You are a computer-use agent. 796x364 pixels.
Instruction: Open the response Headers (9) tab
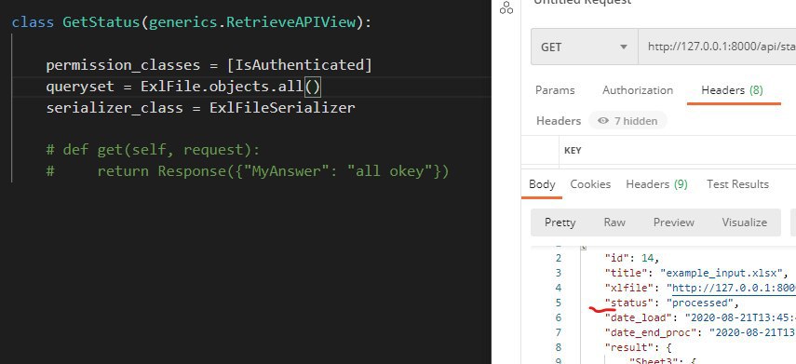tap(656, 184)
